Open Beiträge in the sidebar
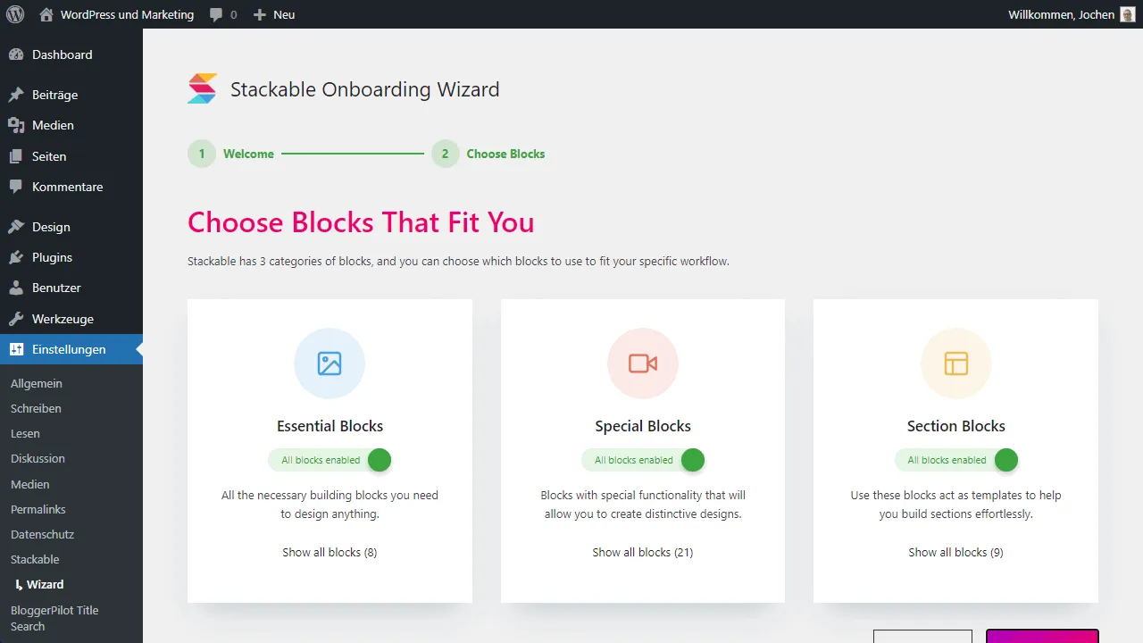 pyautogui.click(x=71, y=95)
